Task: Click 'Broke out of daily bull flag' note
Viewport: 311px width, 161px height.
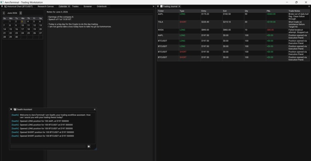Action: point(299,17)
